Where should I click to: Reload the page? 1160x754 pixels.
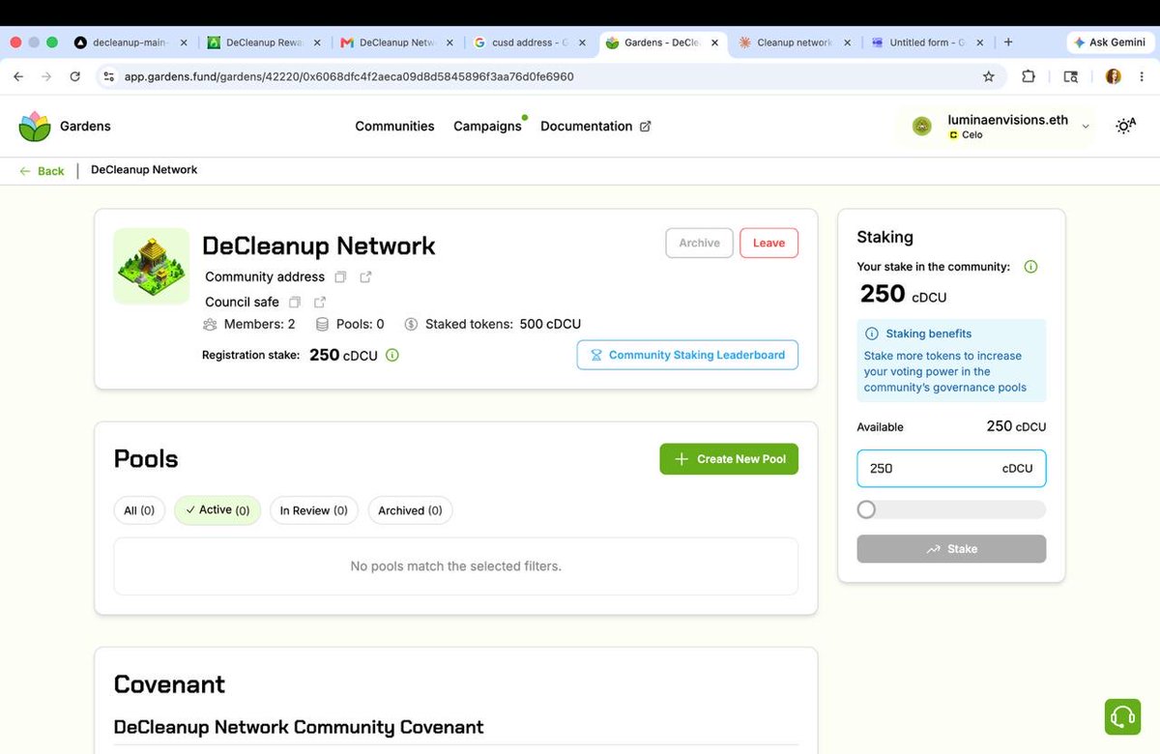(75, 76)
